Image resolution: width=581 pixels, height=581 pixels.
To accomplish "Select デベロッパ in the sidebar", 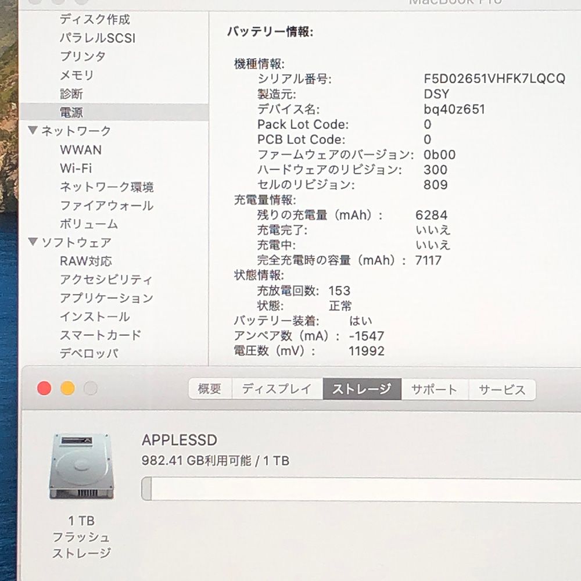I will (89, 353).
